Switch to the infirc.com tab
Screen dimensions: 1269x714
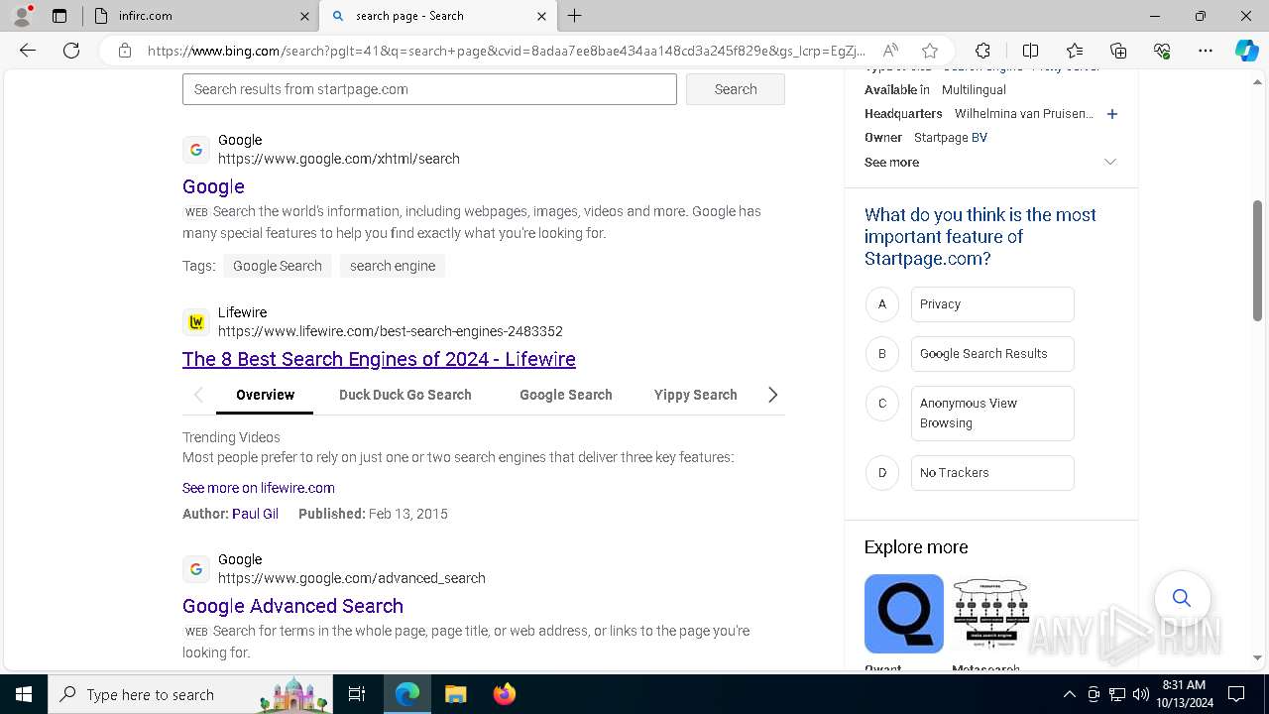point(202,16)
